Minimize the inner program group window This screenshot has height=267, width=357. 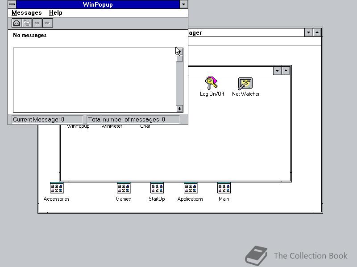point(277,71)
